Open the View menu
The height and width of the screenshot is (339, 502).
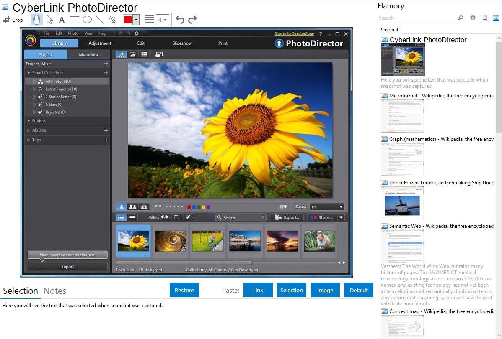pos(88,33)
